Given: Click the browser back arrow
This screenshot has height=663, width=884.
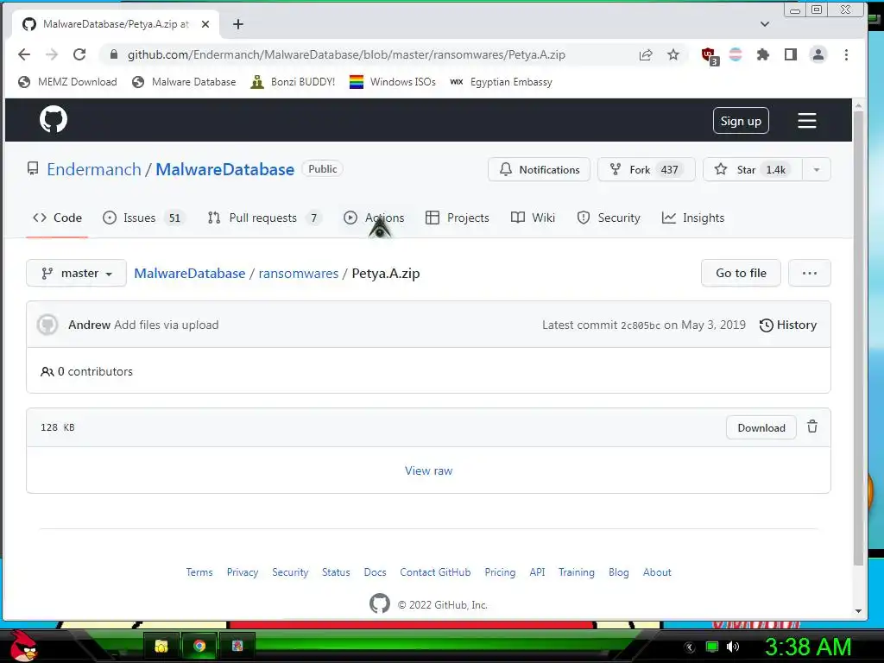Looking at the screenshot, I should pyautogui.click(x=23, y=54).
